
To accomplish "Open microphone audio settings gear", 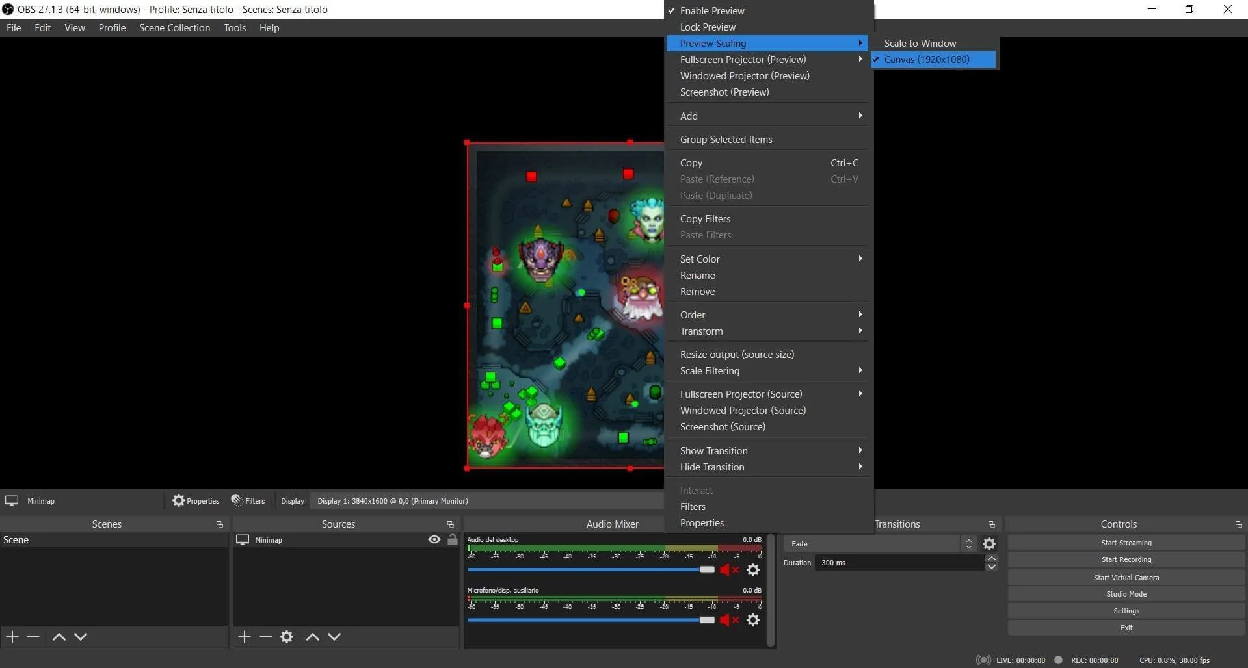I will pos(753,621).
